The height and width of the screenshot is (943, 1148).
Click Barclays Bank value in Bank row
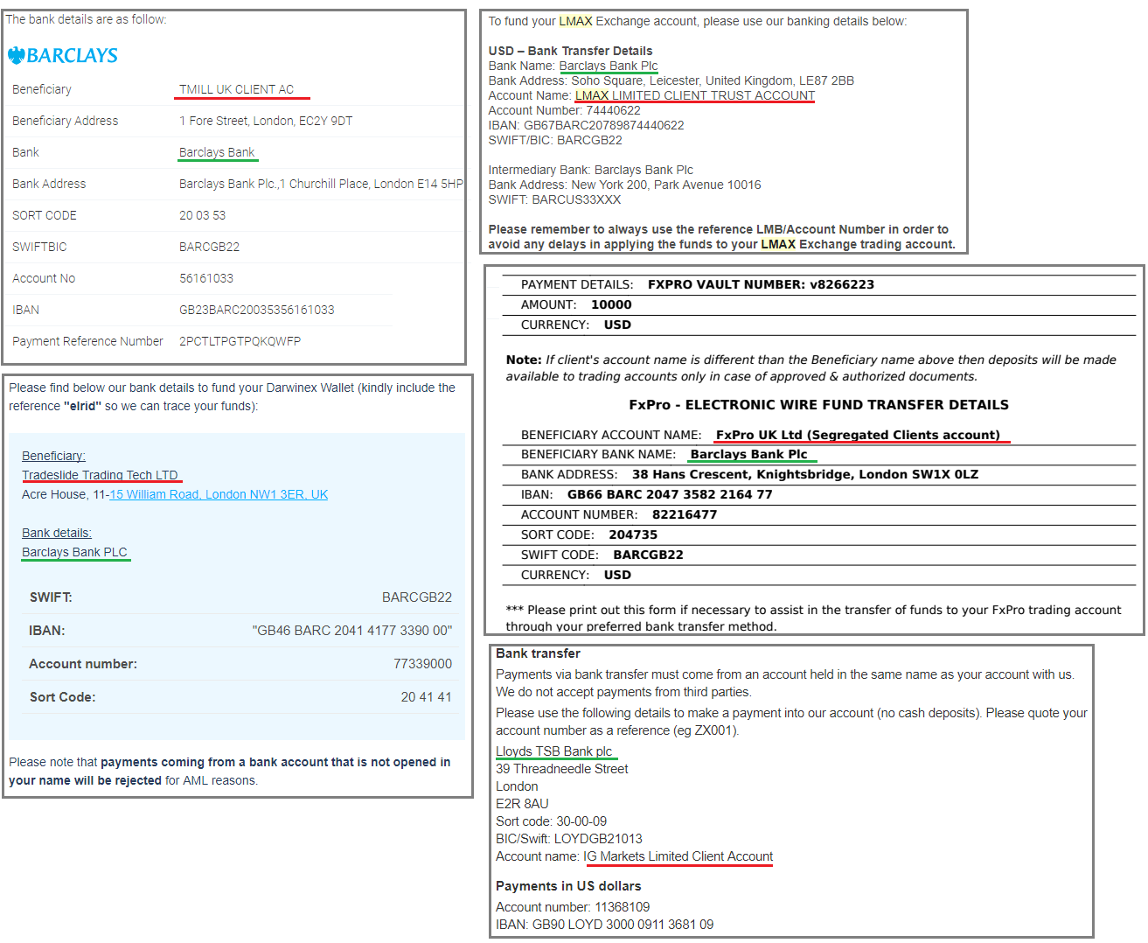(217, 152)
